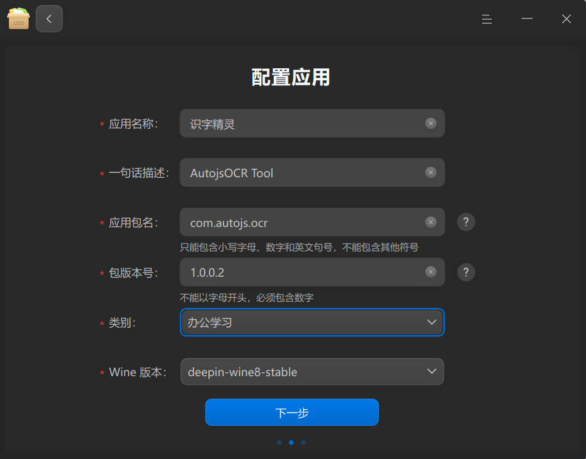Screen dimensions: 586x459
Task: Open the Wine 版本 dropdown
Action: coord(312,372)
